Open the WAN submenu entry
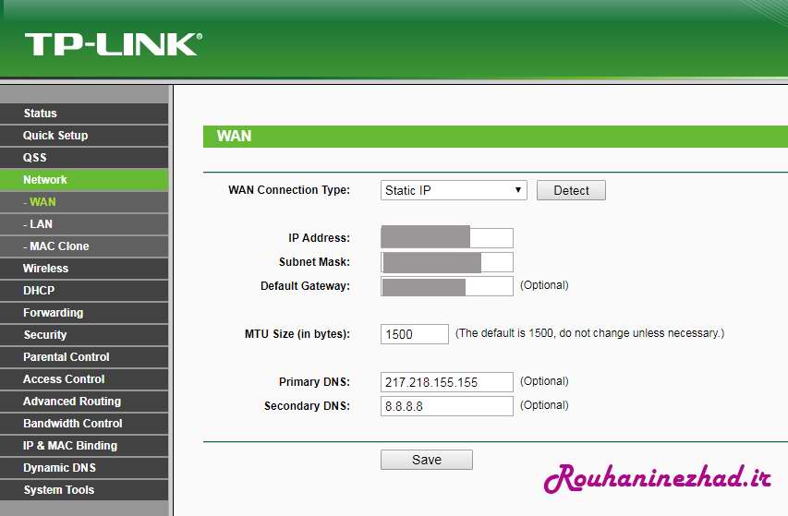Screen dimensions: 788x516 [x=84, y=202]
